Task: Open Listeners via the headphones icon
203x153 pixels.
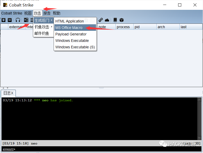Action: tap(18, 20)
